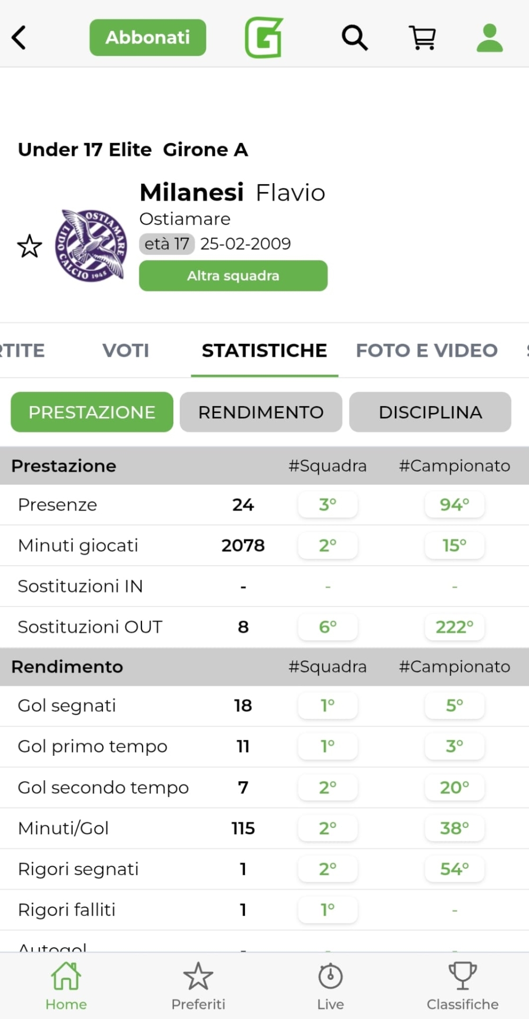Switch to the FOTO E VIDEO tab
This screenshot has height=1019, width=529.
pyautogui.click(x=427, y=350)
